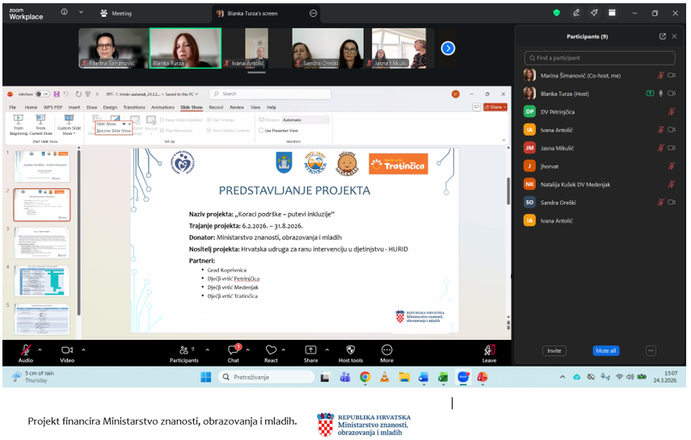Image resolution: width=691 pixels, height=440 pixels.
Task: Toggle the Use Timings checkbox
Action: point(209,119)
